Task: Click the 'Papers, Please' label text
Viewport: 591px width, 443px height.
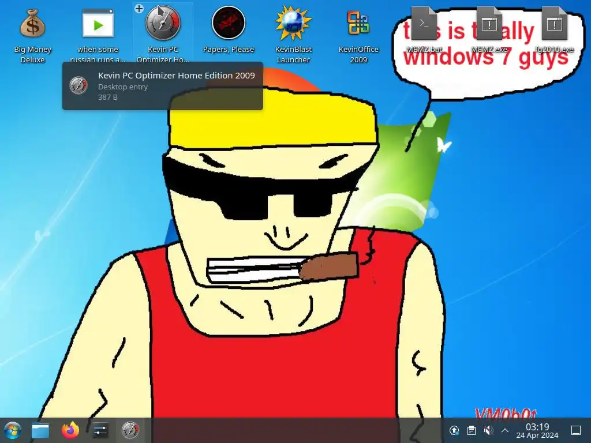Action: 229,50
